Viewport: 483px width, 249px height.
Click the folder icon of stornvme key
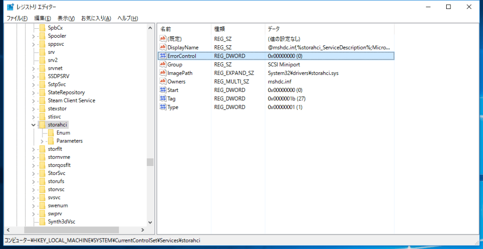(x=42, y=157)
